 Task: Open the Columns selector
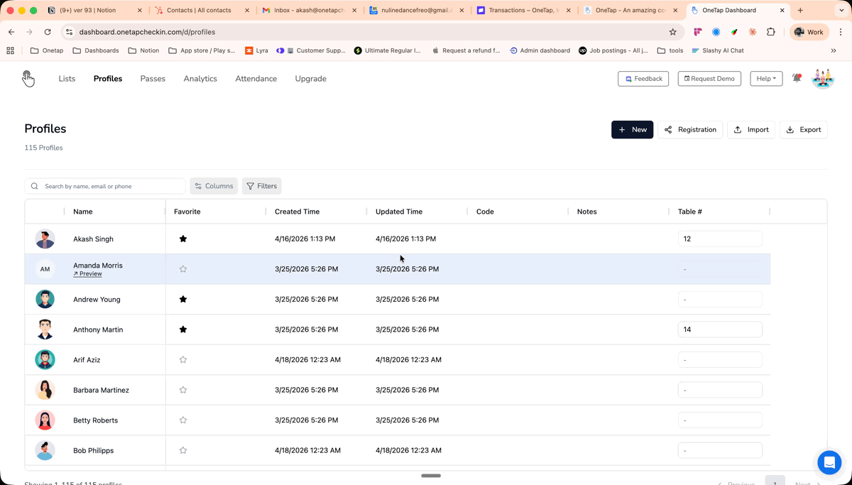214,186
